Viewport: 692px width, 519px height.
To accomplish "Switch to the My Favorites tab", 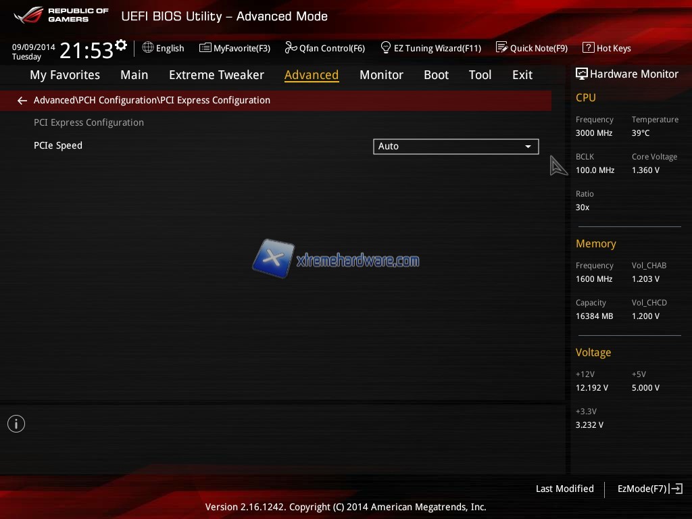I will pos(65,75).
